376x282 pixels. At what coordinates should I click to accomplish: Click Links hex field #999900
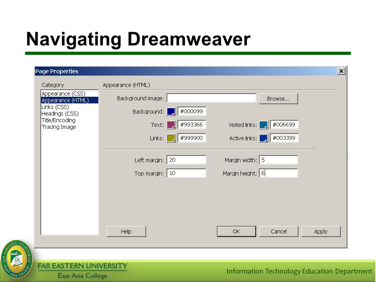[x=192, y=138]
